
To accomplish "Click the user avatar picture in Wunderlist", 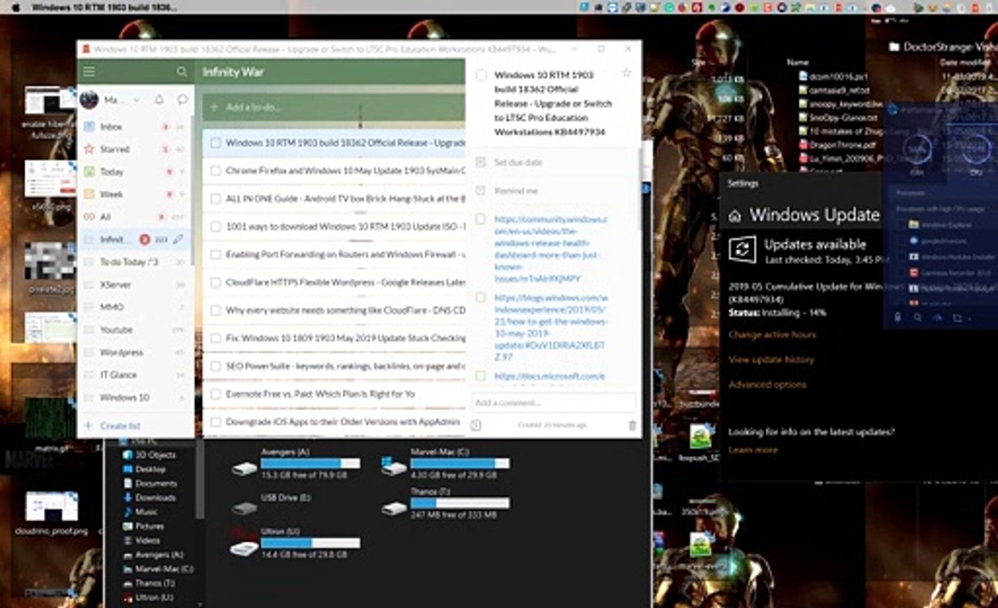I will (x=89, y=100).
